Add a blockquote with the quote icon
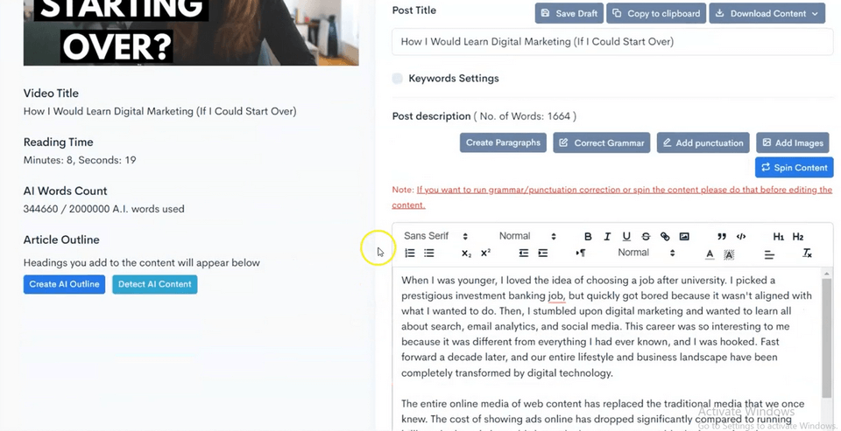Screen dimensions: 841x431 (x=722, y=236)
